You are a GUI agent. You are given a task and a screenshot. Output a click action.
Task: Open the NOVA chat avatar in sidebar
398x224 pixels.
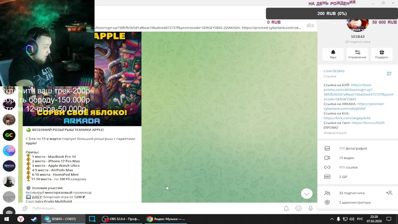[9, 166]
